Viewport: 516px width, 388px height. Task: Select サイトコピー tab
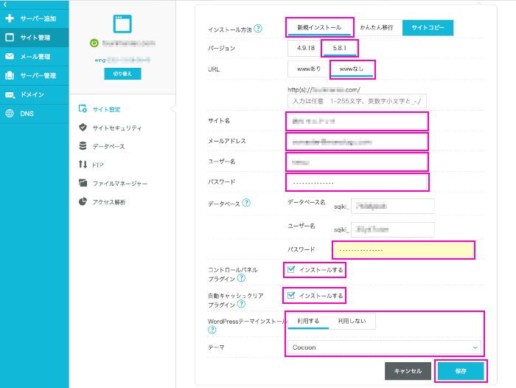click(428, 28)
